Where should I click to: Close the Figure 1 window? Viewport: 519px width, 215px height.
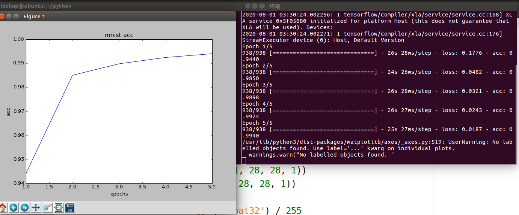2,16
